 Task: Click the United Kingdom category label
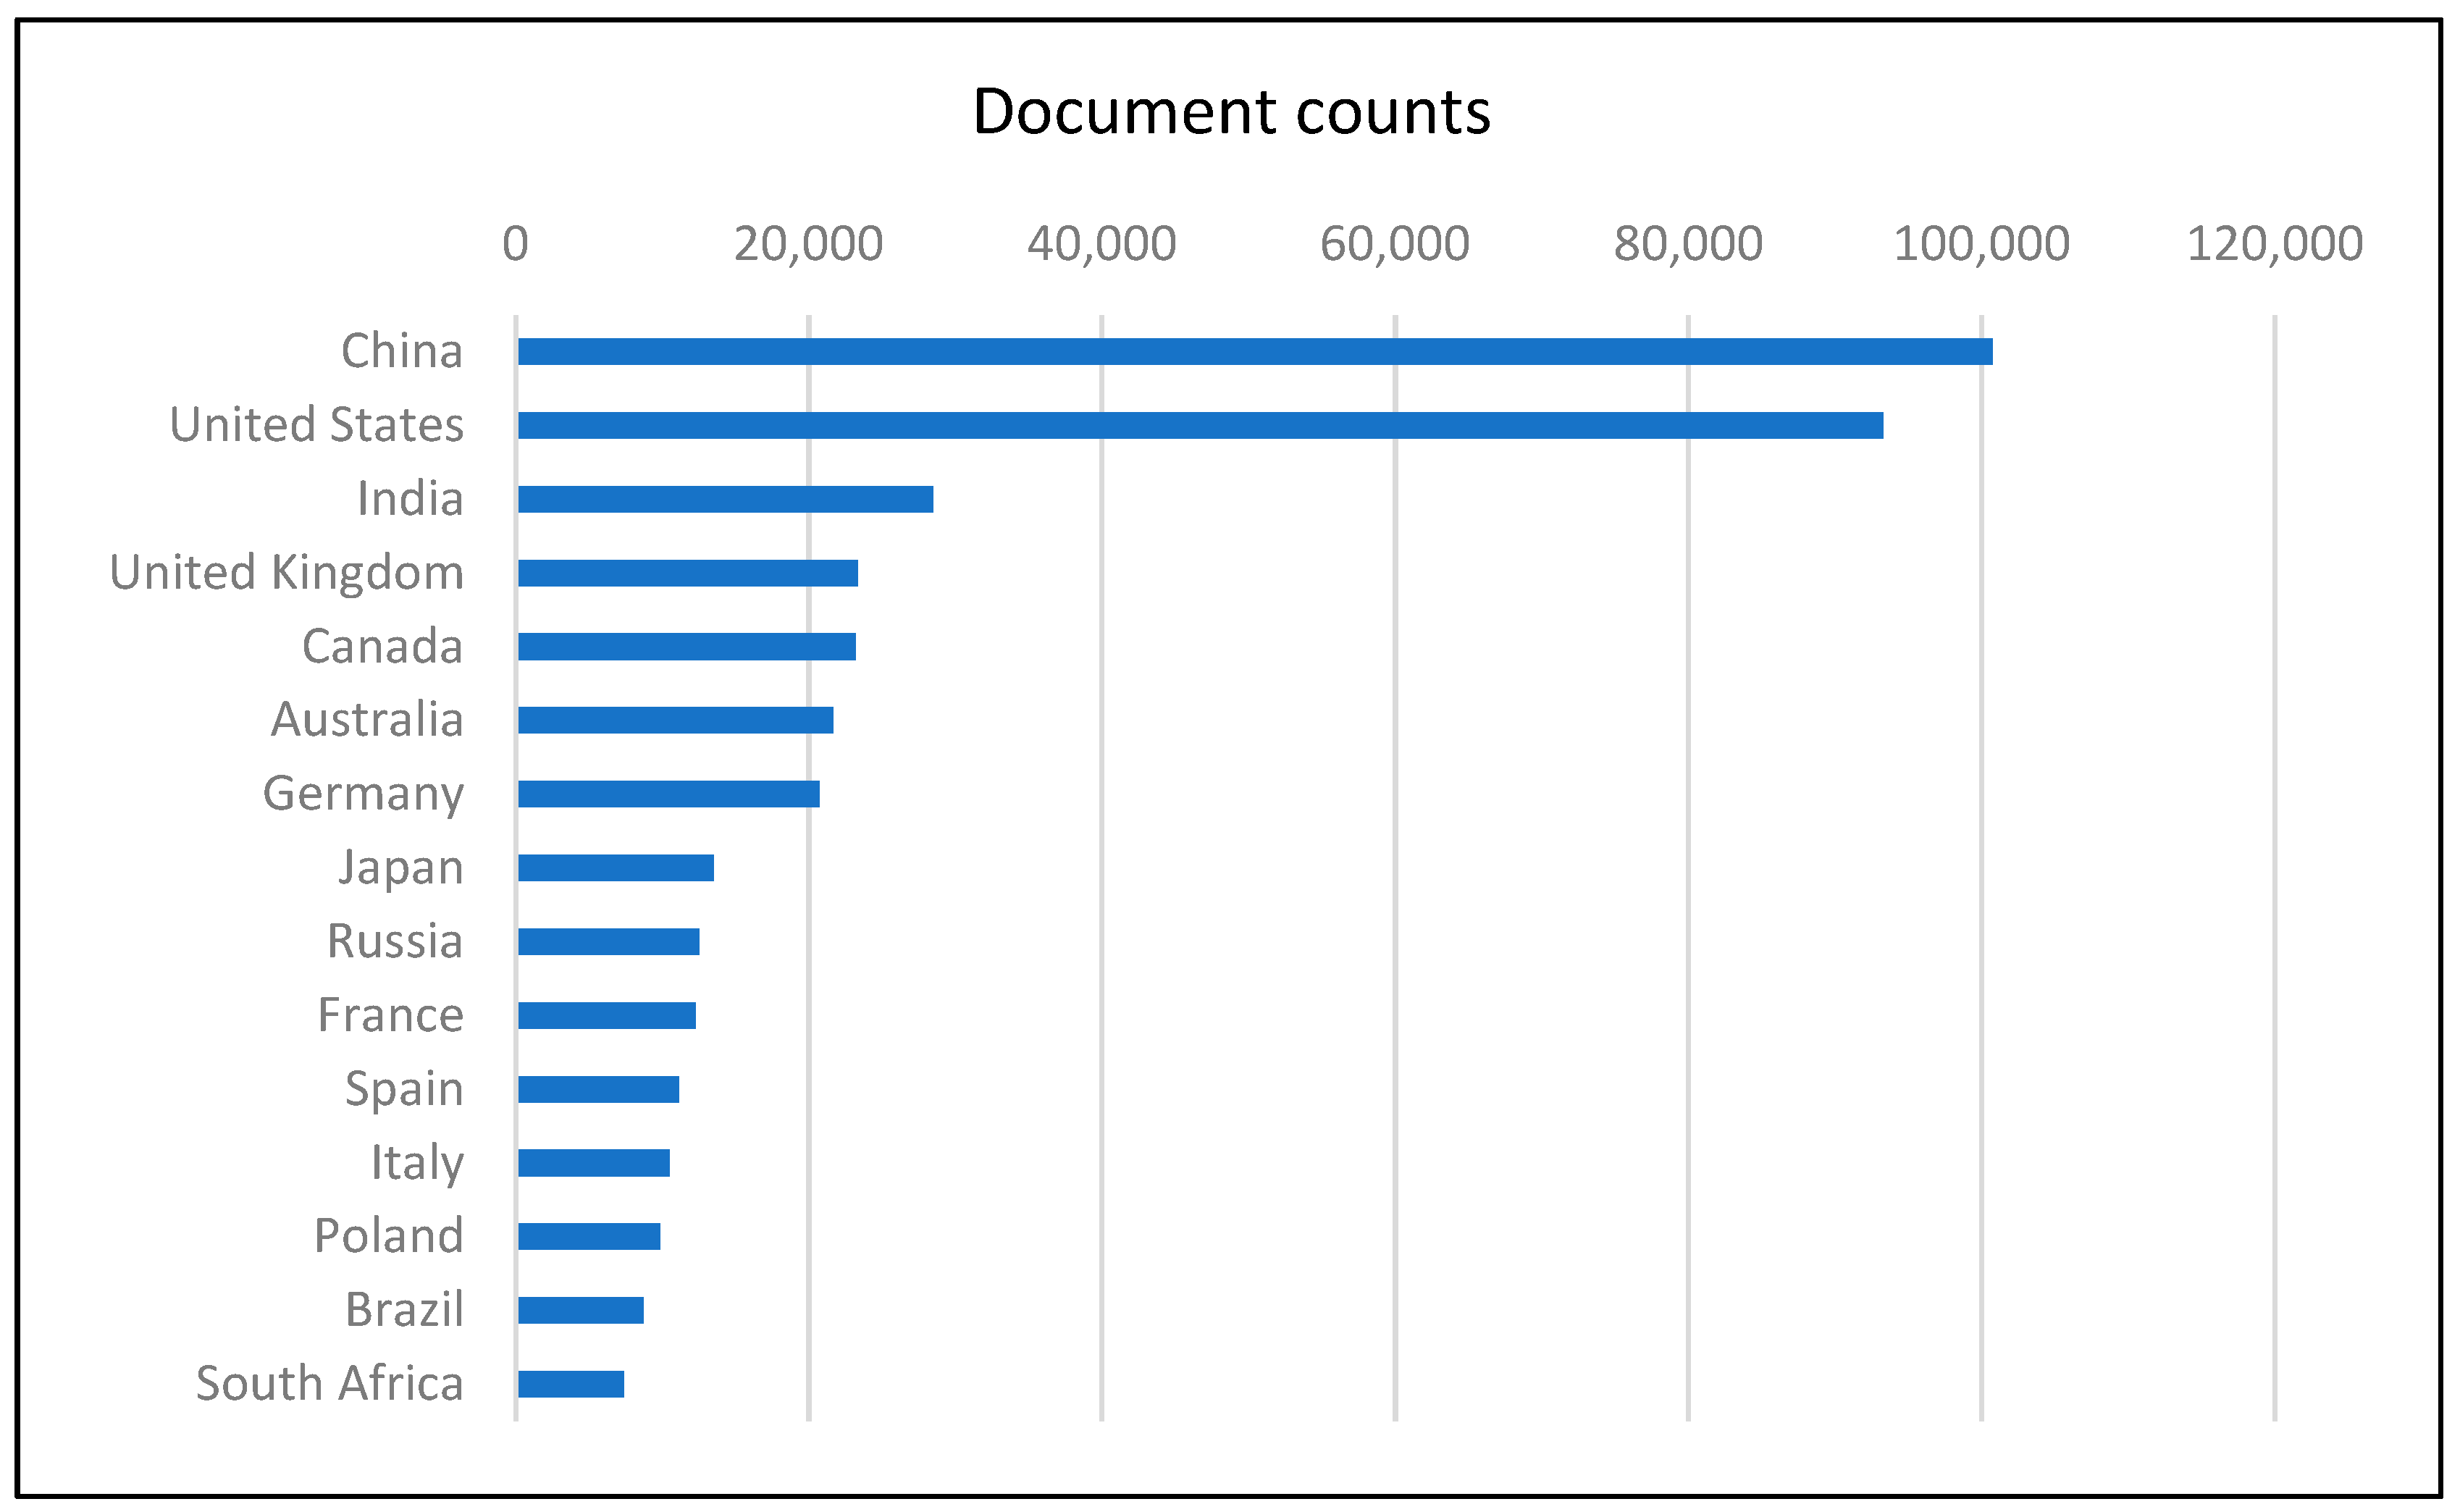point(286,573)
